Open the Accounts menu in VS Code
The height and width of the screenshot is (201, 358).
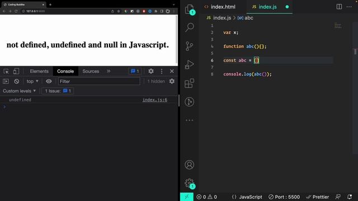pos(189,165)
